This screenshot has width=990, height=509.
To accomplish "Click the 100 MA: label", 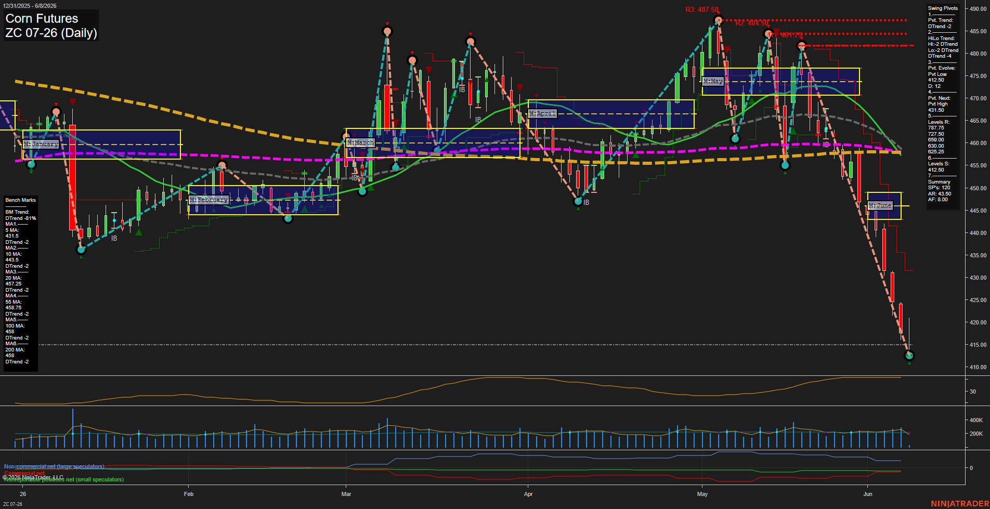I will (15, 326).
